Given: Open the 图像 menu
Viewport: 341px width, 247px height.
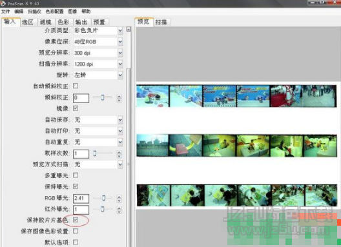Looking at the screenshot, I should (x=72, y=12).
